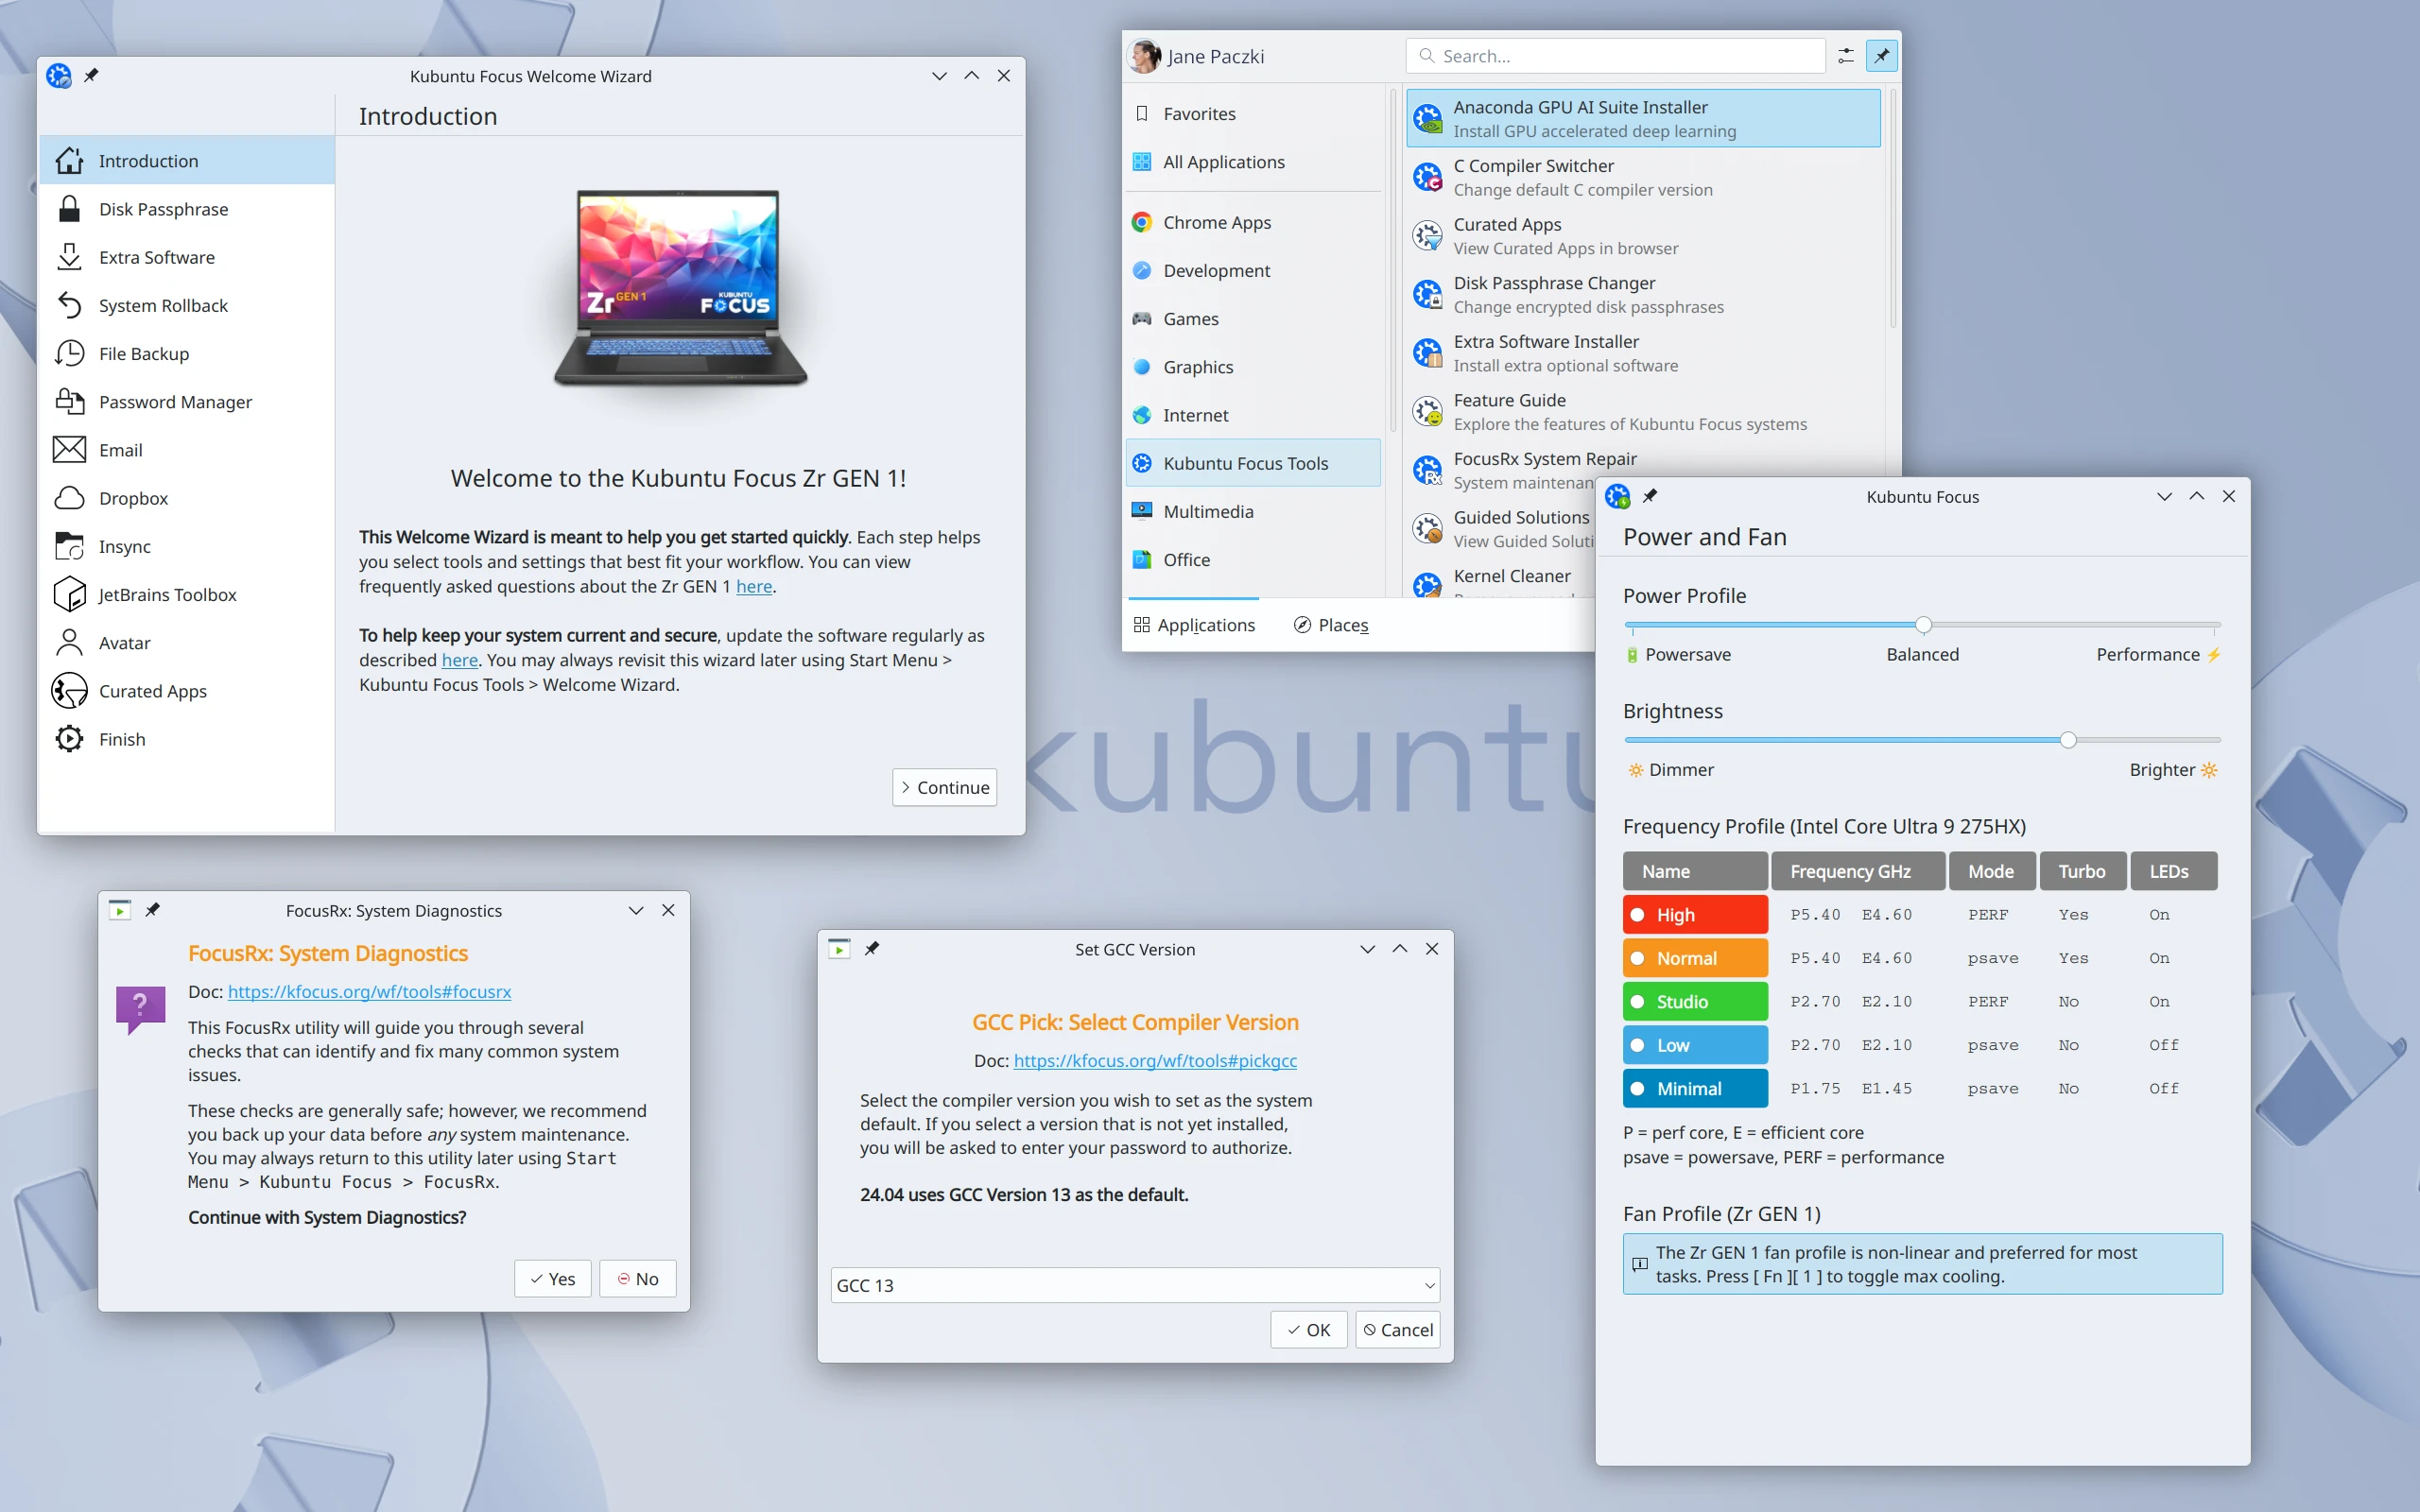This screenshot has height=1512, width=2420.
Task: Open the Zr GEN 1 FAQ here link
Action: (754, 586)
